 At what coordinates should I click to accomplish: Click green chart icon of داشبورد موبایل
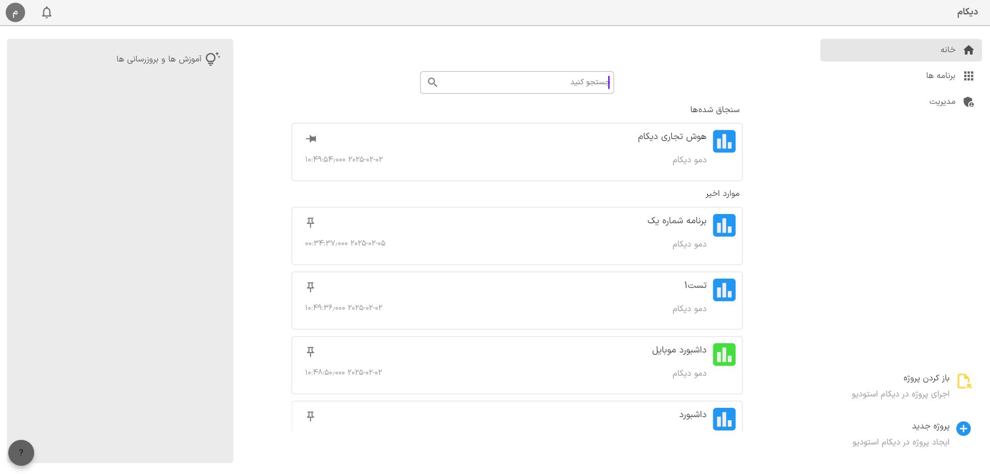724,355
